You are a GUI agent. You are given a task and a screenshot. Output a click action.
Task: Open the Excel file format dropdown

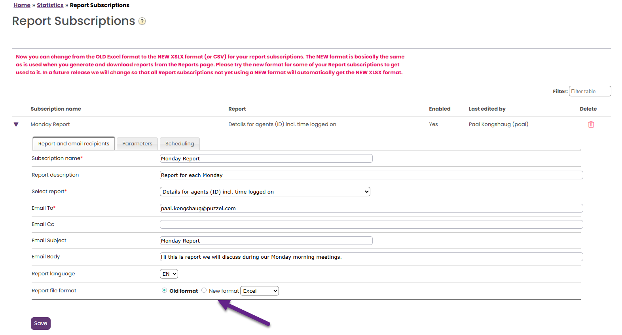tap(260, 291)
